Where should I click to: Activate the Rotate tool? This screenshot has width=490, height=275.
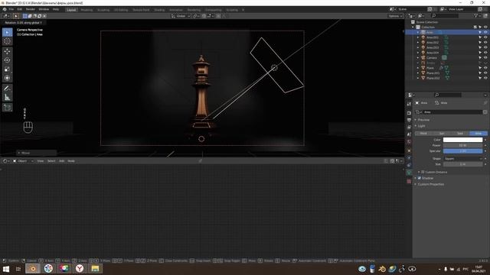click(7, 60)
